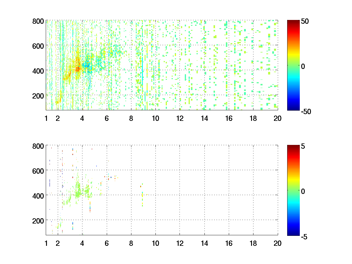Image resolution: width=352 pixels, height=264 pixels.
Task: Click y-axis tick '600' of the lower plot
Action: pyautogui.click(x=38, y=170)
